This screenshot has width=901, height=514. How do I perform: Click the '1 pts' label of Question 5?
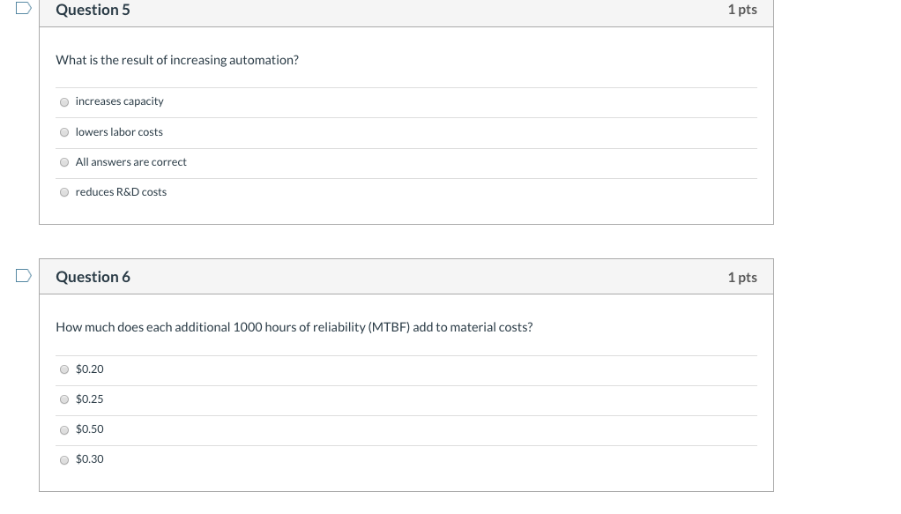point(742,10)
